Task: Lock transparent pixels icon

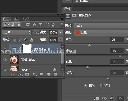Action: [14, 40]
